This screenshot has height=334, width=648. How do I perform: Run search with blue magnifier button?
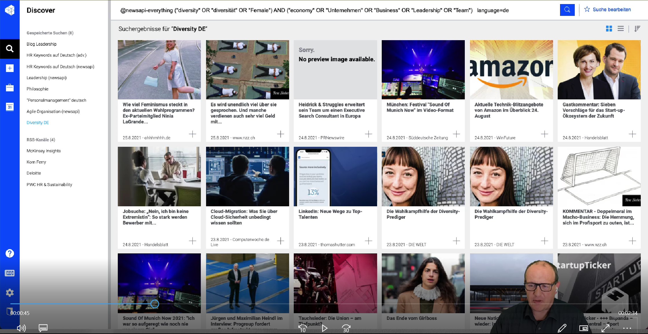(567, 10)
